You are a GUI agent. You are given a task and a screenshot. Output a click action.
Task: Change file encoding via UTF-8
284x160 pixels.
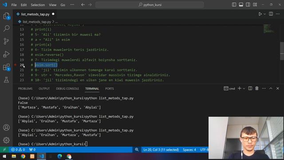(204, 150)
